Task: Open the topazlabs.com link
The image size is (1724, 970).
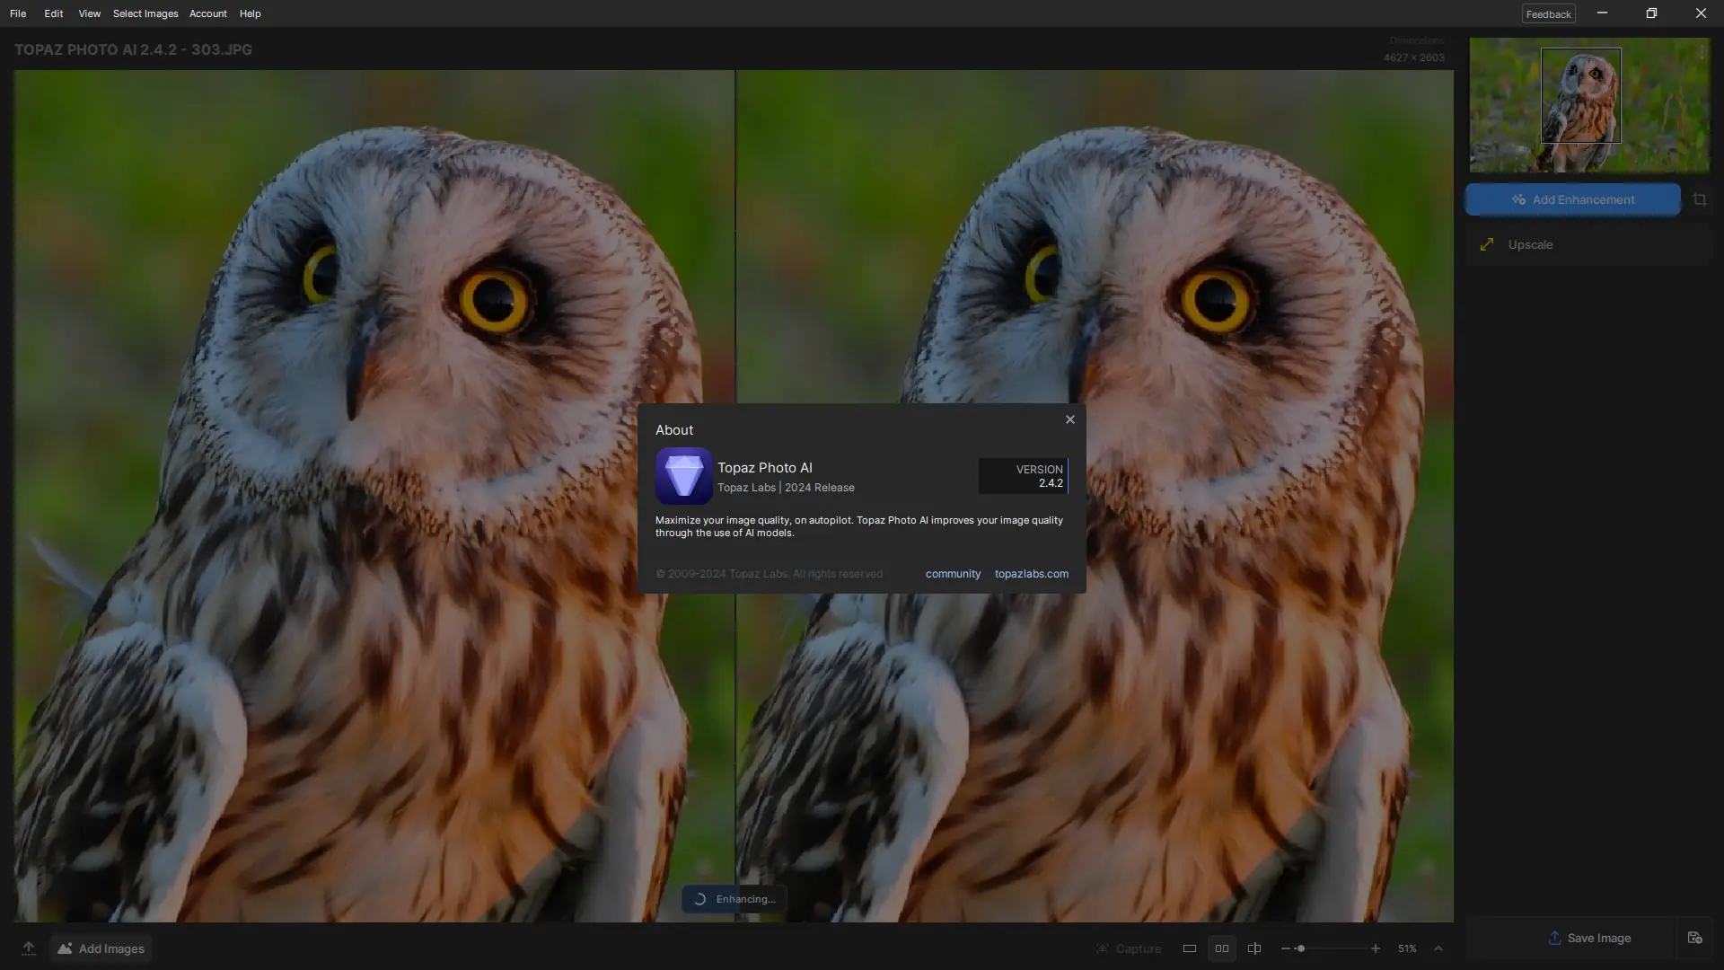Action: (1031, 574)
